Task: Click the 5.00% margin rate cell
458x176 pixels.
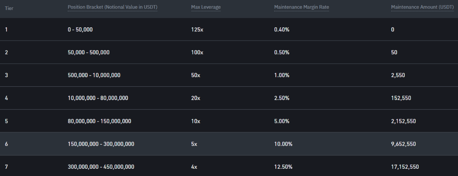Action: [282, 121]
